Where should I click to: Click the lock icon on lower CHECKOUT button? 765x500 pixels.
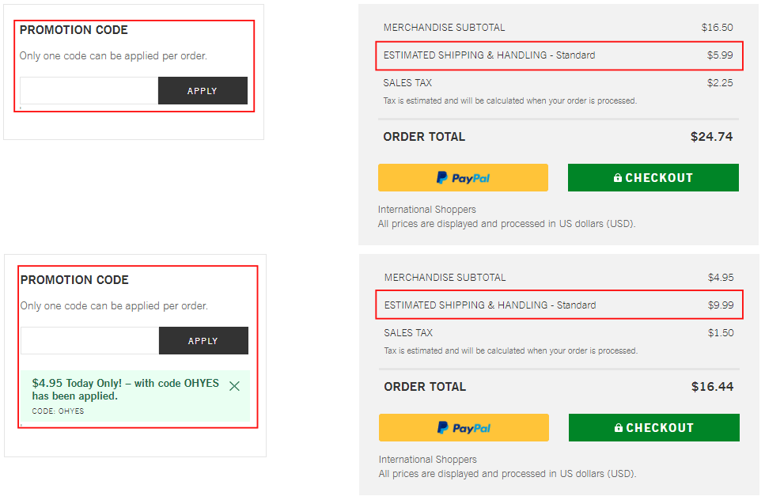[x=619, y=427]
